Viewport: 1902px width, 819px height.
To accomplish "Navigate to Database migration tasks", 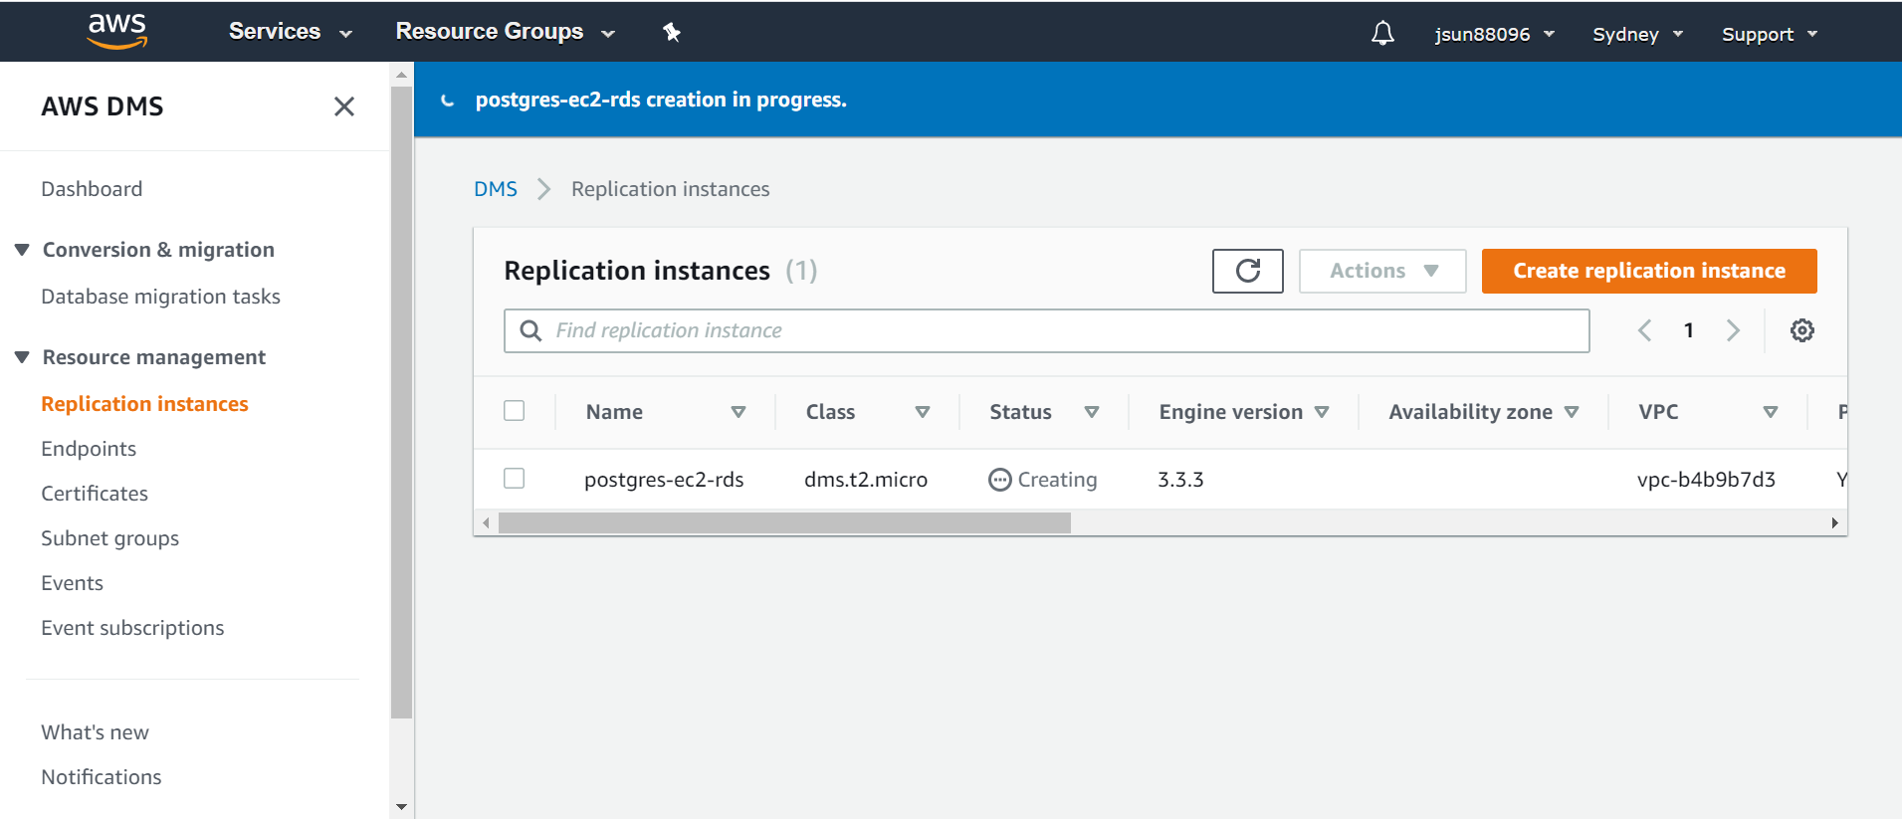I will point(160,297).
